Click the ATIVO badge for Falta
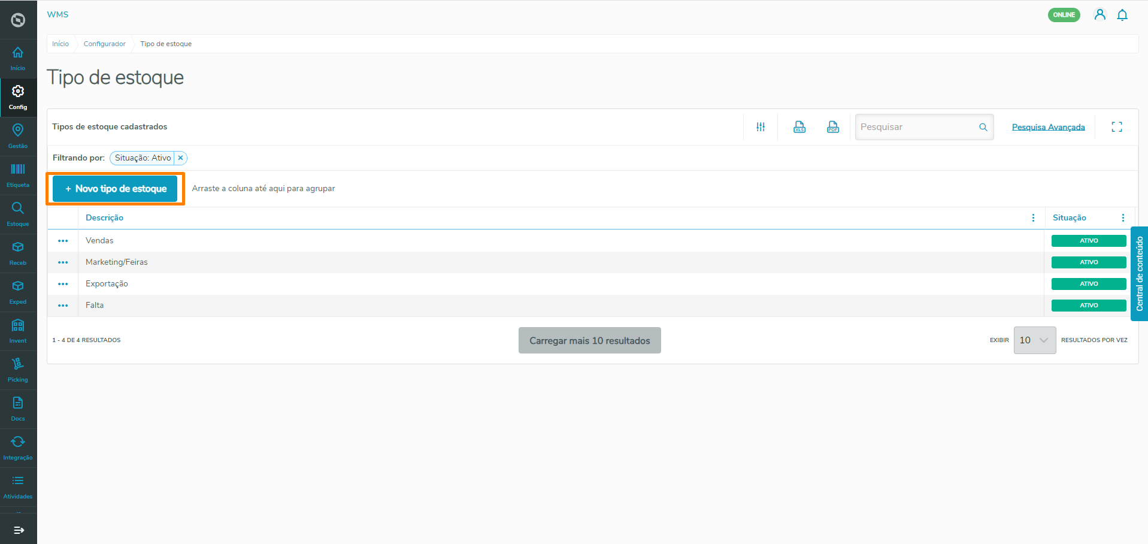1148x544 pixels. pos(1089,306)
